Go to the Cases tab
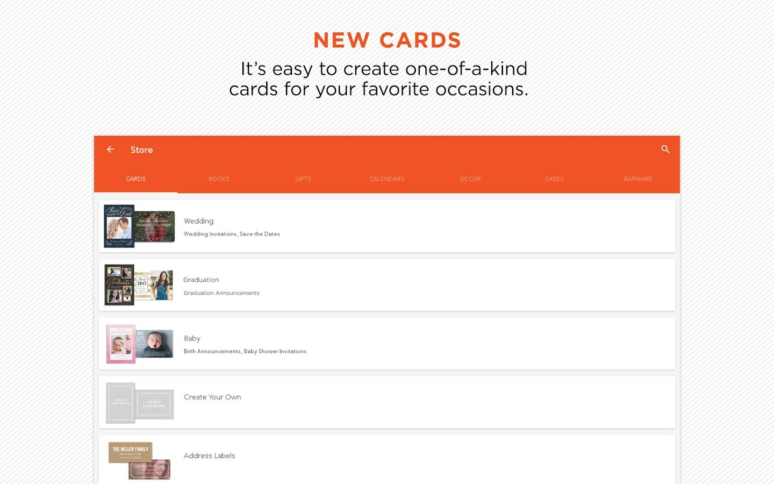 tap(554, 179)
